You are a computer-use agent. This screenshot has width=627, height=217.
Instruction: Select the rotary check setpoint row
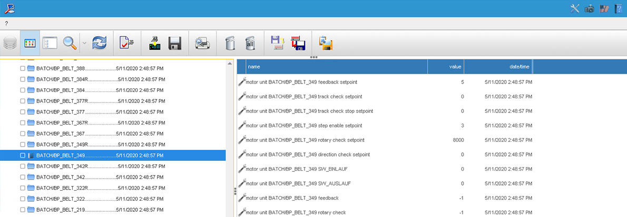385,140
